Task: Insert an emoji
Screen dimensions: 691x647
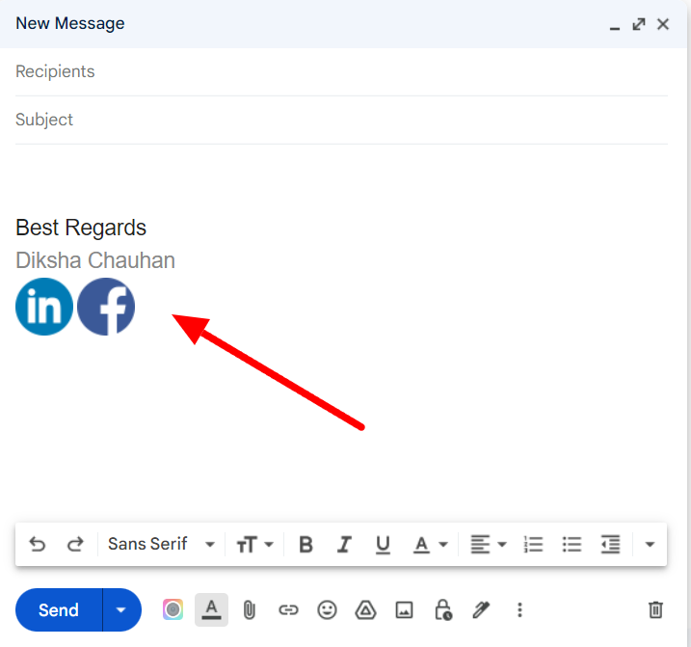Action: click(327, 610)
